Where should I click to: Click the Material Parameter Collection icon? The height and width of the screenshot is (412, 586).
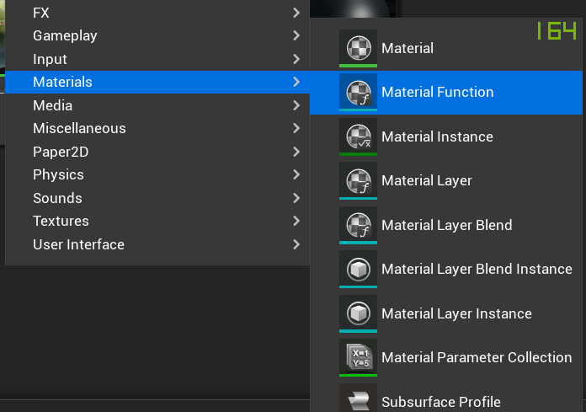coord(358,356)
